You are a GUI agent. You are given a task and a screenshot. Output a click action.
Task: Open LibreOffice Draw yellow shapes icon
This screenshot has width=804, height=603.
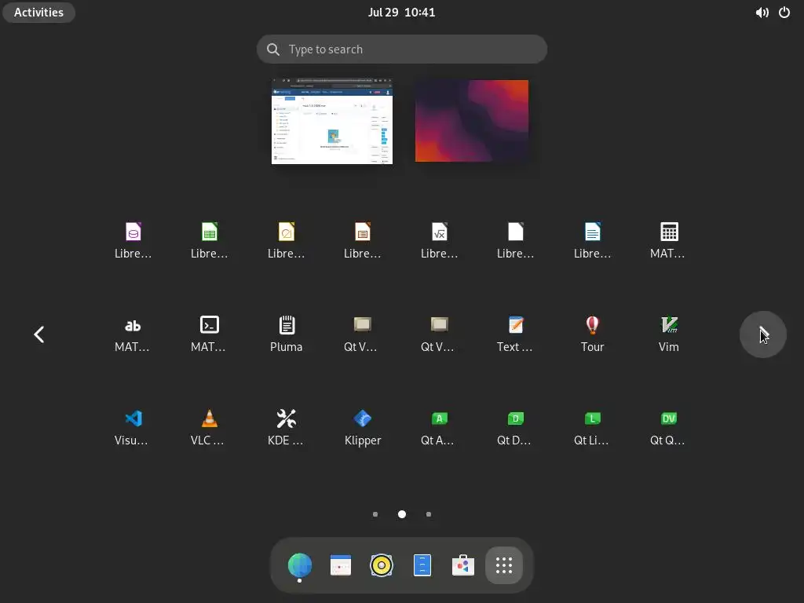pos(286,232)
